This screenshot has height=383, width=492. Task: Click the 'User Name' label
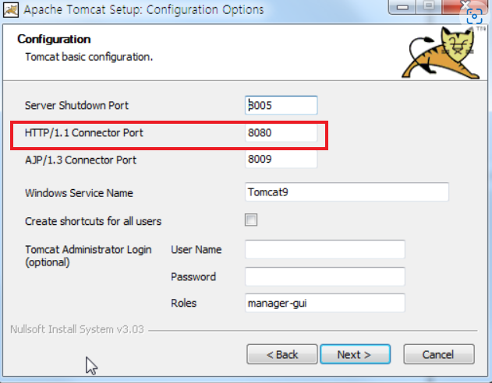point(196,250)
